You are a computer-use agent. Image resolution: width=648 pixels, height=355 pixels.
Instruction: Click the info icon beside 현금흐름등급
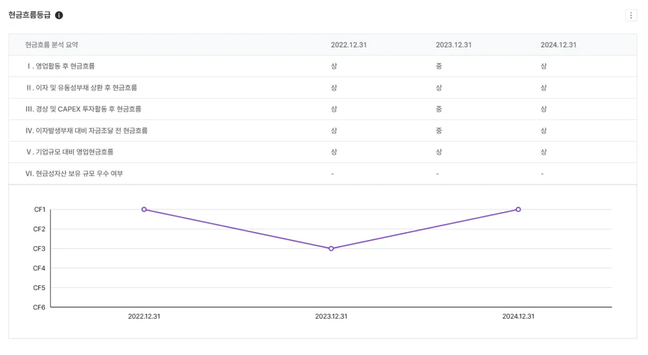pos(59,15)
